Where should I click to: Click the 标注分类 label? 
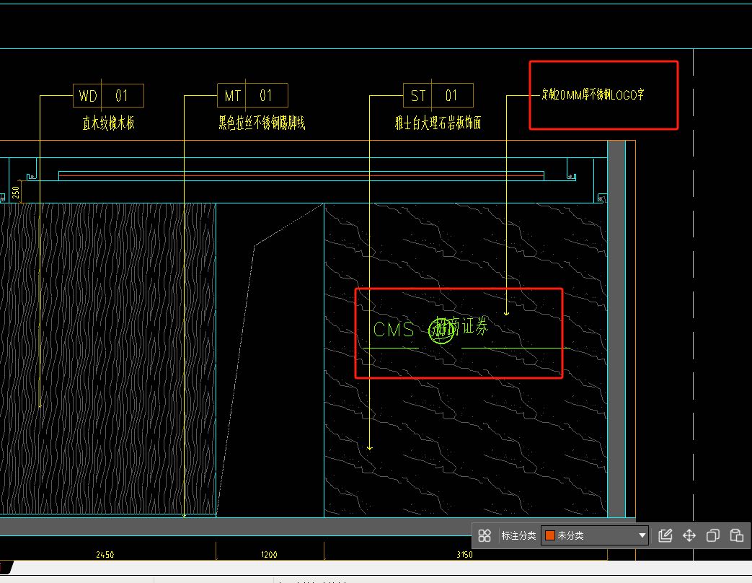coord(518,535)
